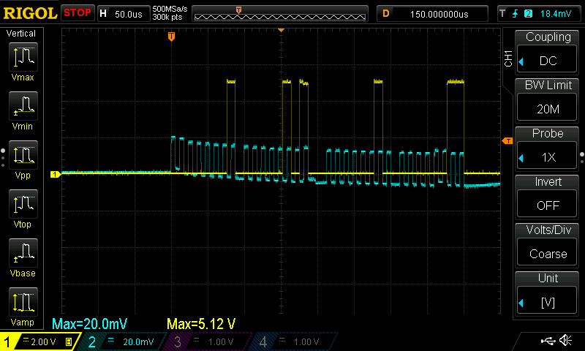Screen dimensions: 585x351
Task: Click the trigger source channel 2 badge
Action: click(x=528, y=14)
